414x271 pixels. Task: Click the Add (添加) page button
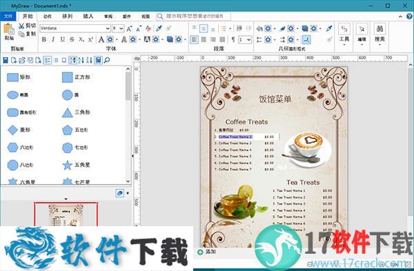pos(206,252)
